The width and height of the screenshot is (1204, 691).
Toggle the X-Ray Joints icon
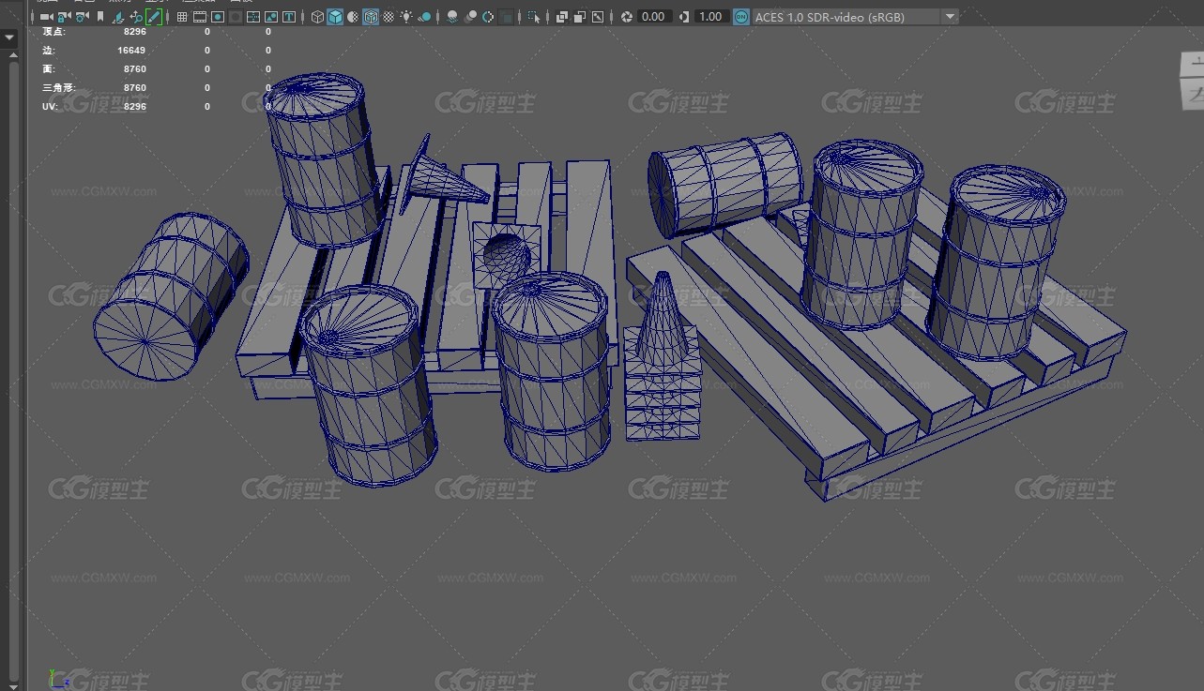598,17
